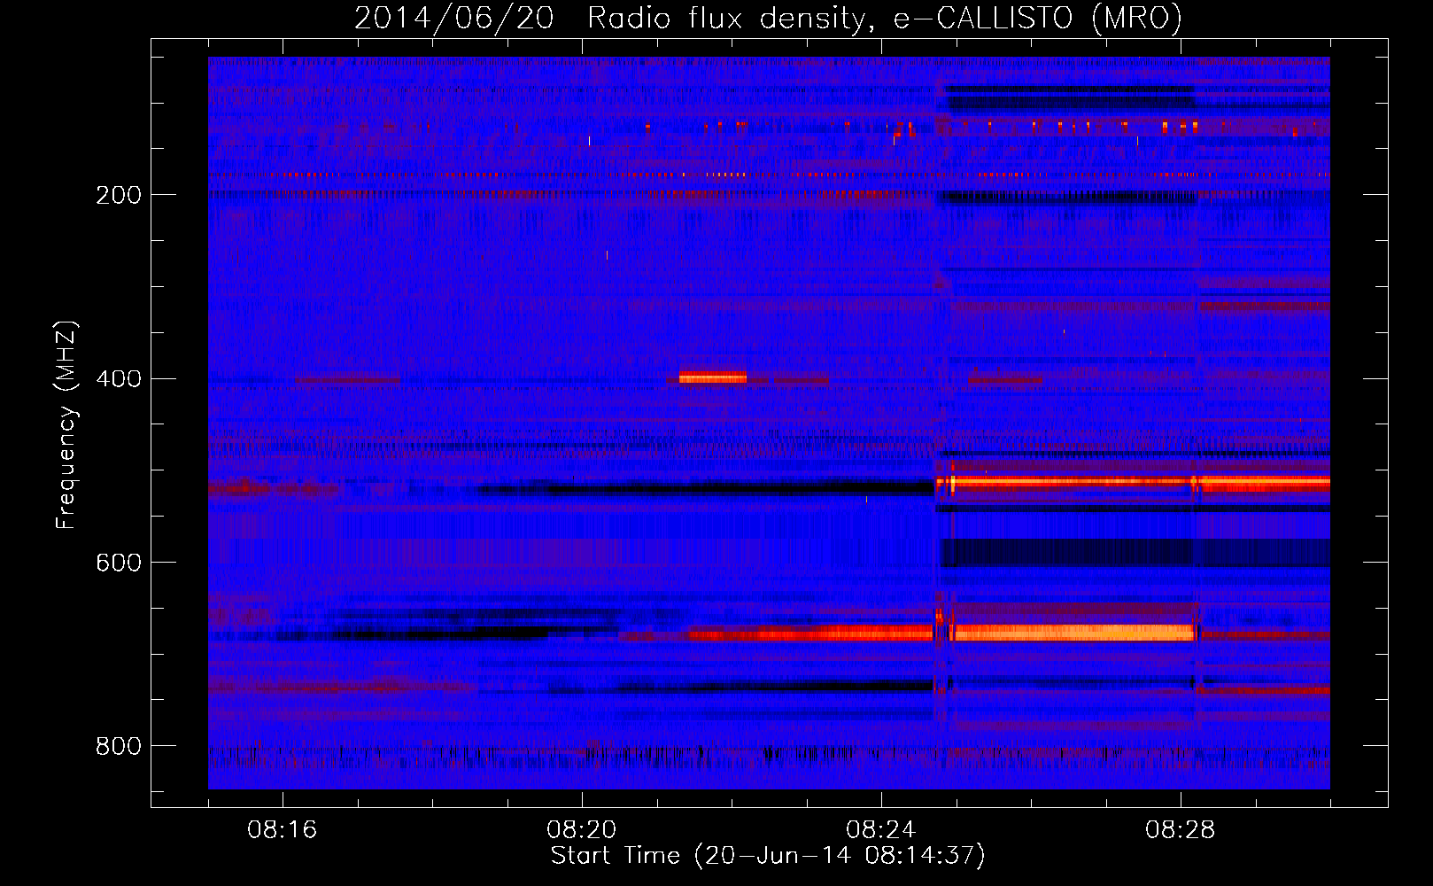Click the short bright burst at 400 MHz
1433x886 pixels.
[713, 377]
